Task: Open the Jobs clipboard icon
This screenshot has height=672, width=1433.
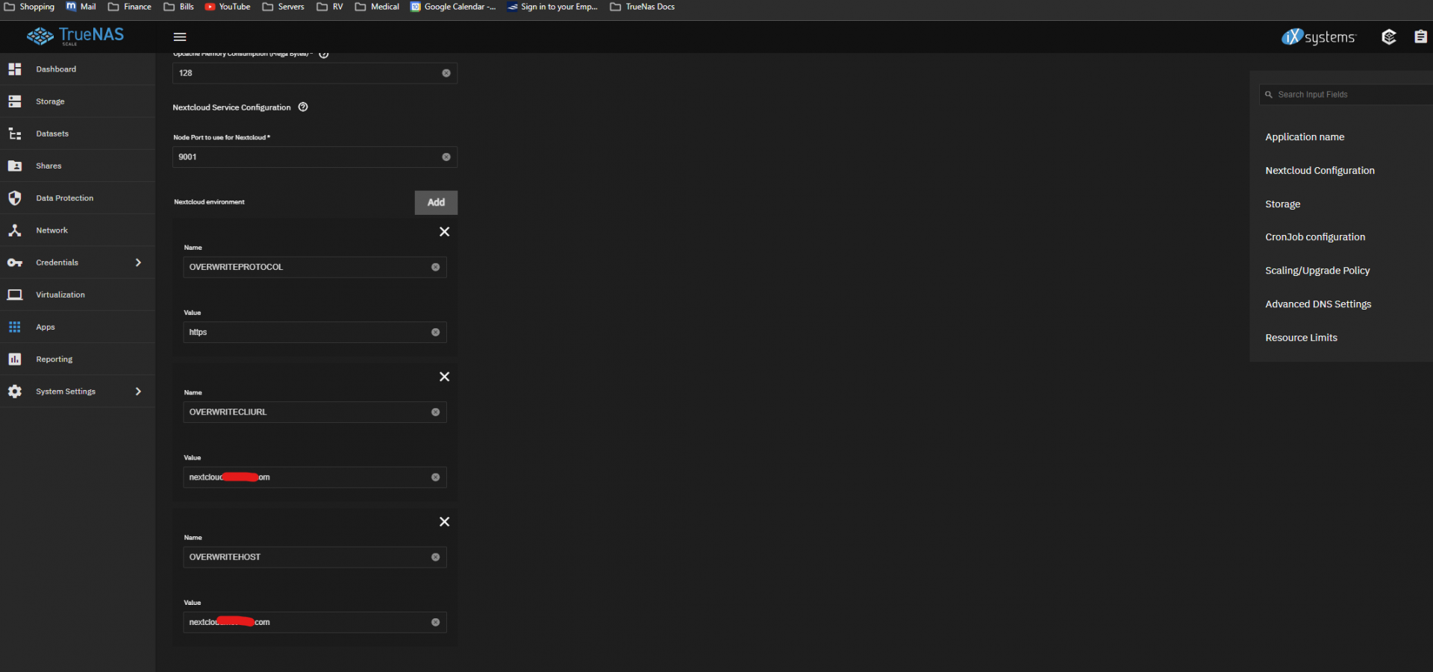Action: (1421, 37)
